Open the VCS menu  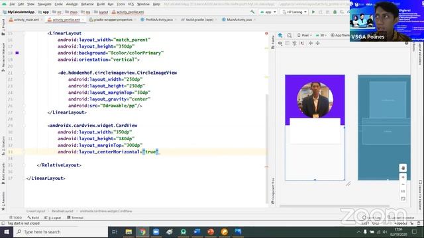(131, 4)
